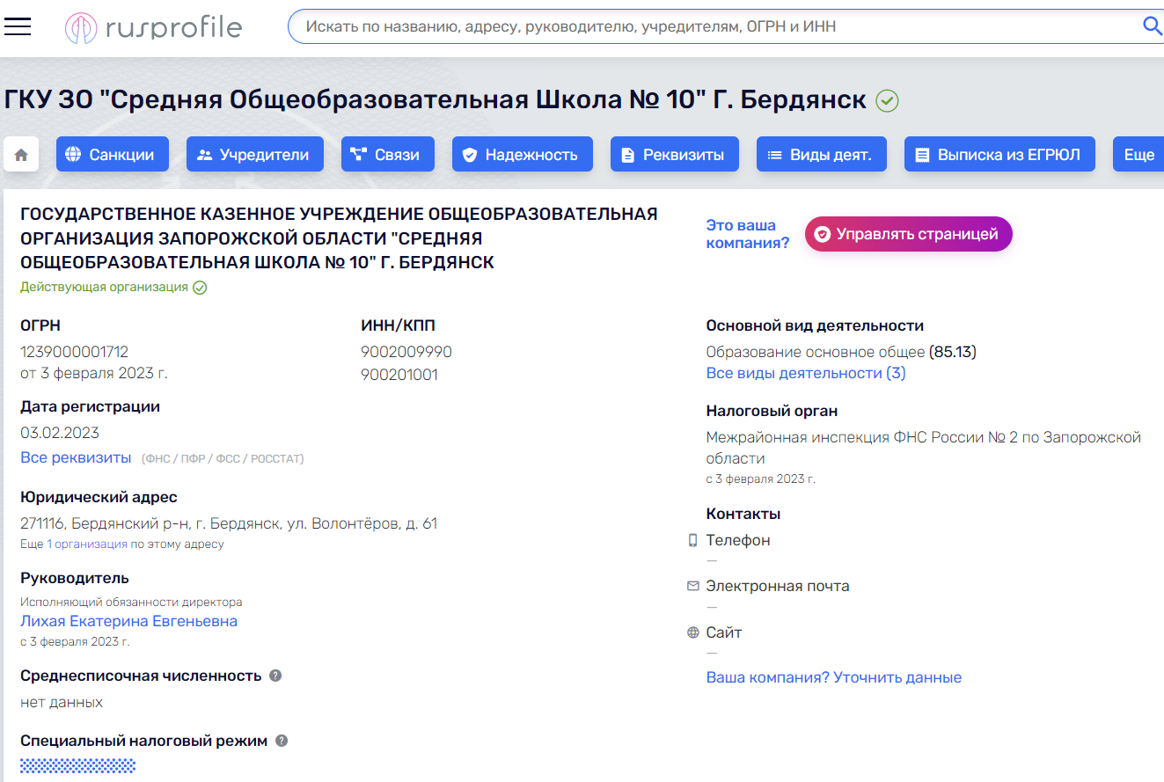The height and width of the screenshot is (782, 1164).
Task: Switch to the Учредители tab
Action: click(254, 155)
